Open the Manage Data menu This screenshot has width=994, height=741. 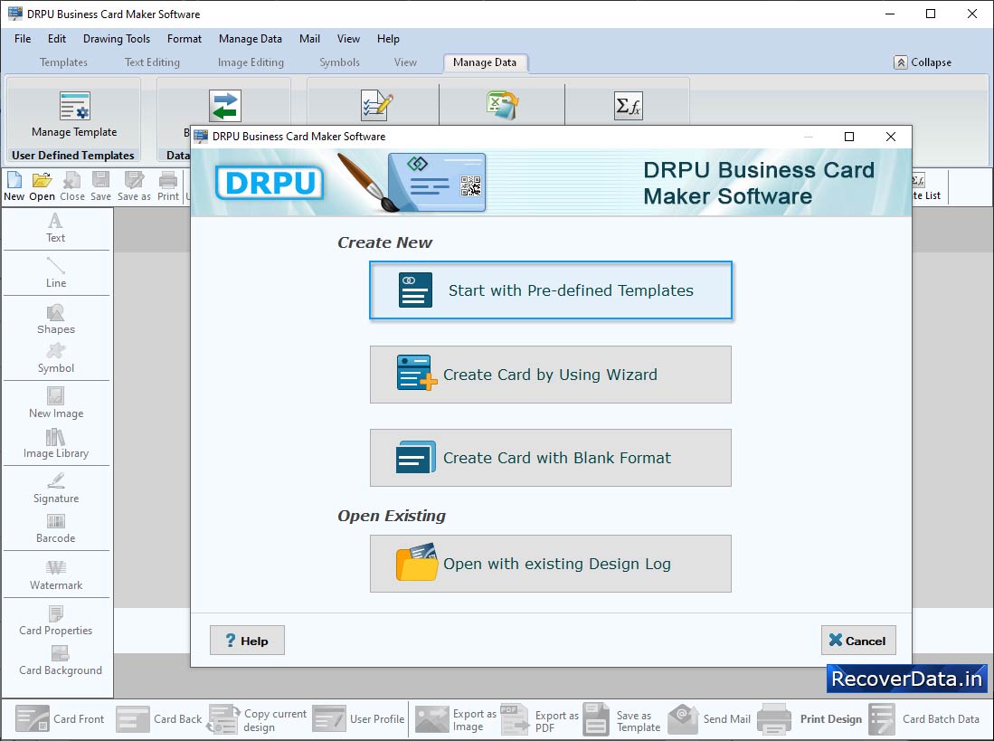[250, 39]
